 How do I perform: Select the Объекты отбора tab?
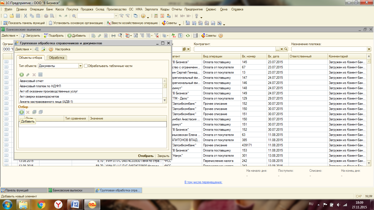[x=30, y=58]
